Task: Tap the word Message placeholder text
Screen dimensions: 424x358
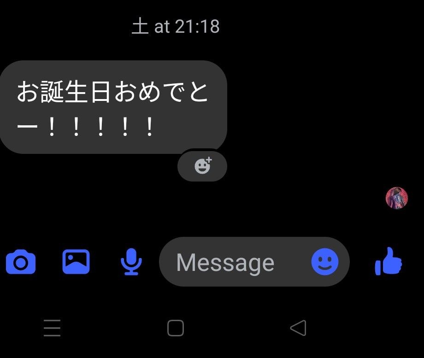Action: pos(225,263)
